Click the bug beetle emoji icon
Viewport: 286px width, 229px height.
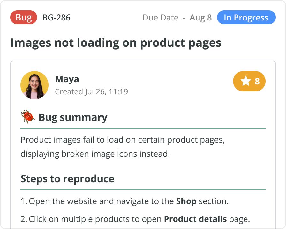pos(28,117)
